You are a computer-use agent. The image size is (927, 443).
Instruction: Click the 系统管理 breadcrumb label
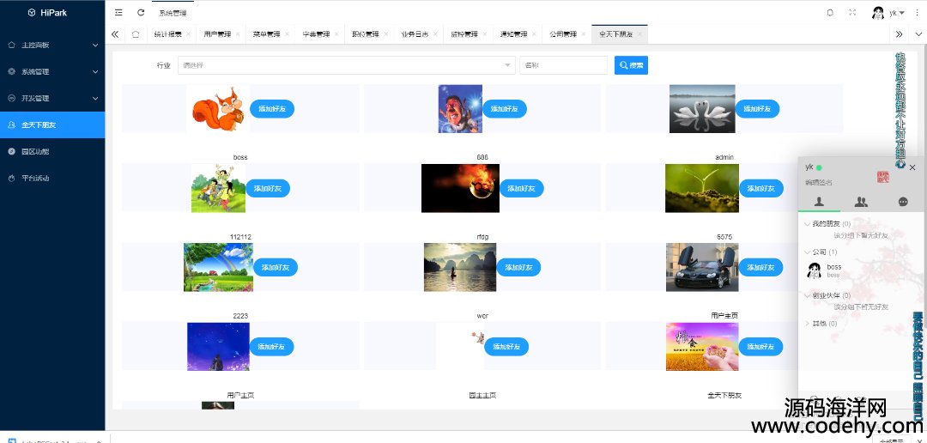[x=173, y=12]
